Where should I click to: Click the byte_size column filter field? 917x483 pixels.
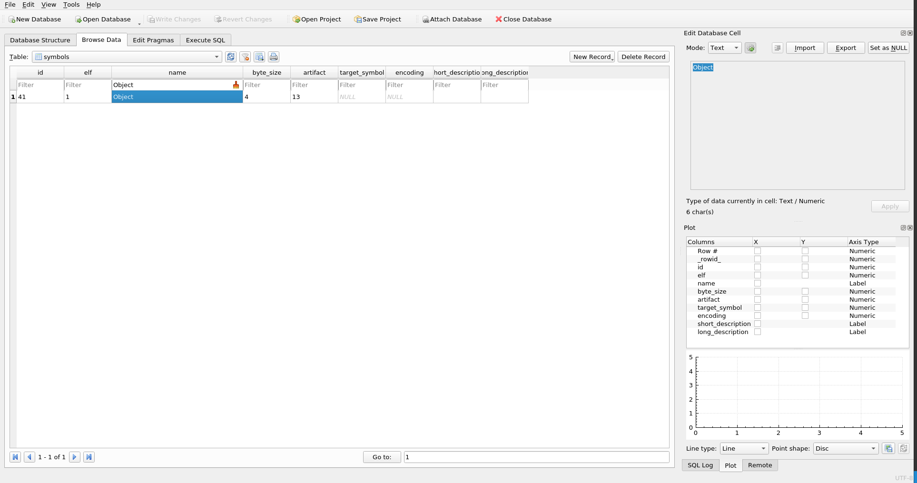[266, 85]
